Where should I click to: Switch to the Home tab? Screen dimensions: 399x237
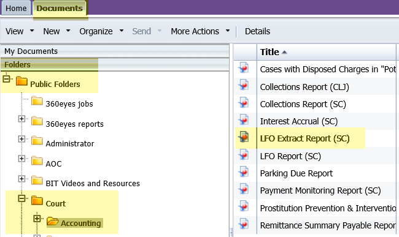pyautogui.click(x=16, y=8)
